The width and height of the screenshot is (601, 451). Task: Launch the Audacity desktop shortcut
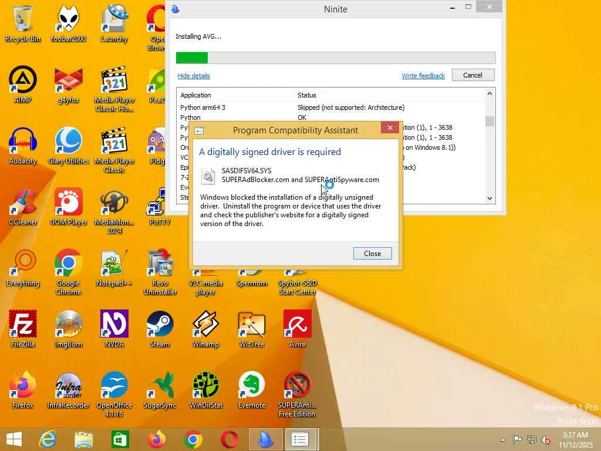pyautogui.click(x=23, y=146)
